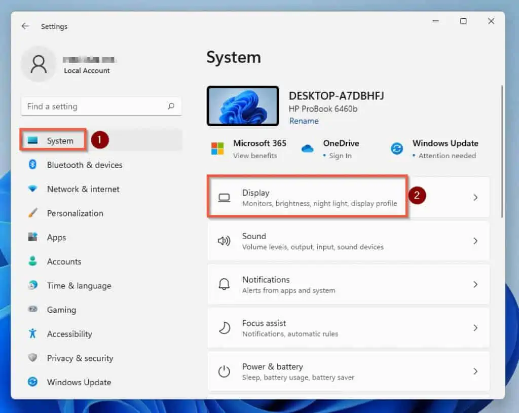Click the Gaming Xbox icon

coord(32,310)
